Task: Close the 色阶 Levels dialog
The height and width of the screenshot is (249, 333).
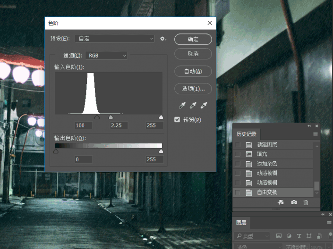Action: tap(210, 23)
